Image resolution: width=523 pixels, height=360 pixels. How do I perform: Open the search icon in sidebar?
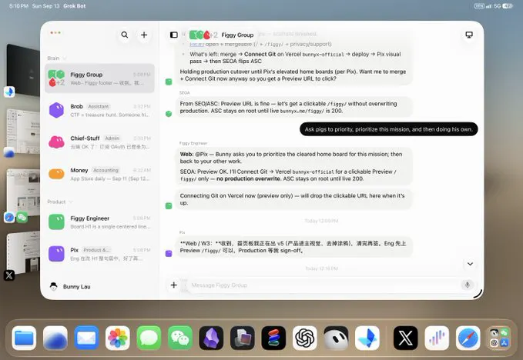[125, 35]
